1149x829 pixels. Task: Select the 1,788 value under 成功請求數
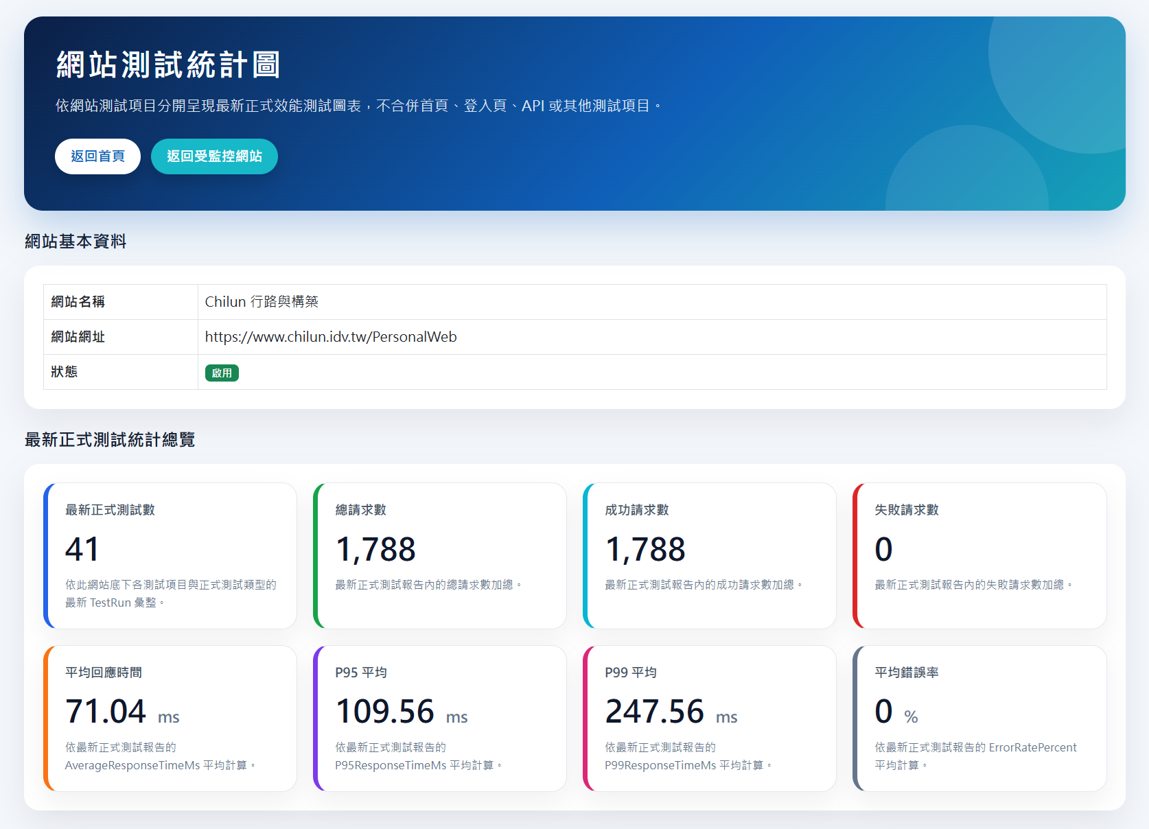point(645,549)
